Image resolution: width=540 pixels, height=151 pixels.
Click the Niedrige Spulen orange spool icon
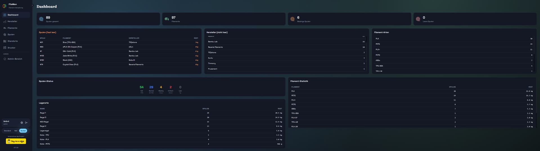[x=292, y=19]
